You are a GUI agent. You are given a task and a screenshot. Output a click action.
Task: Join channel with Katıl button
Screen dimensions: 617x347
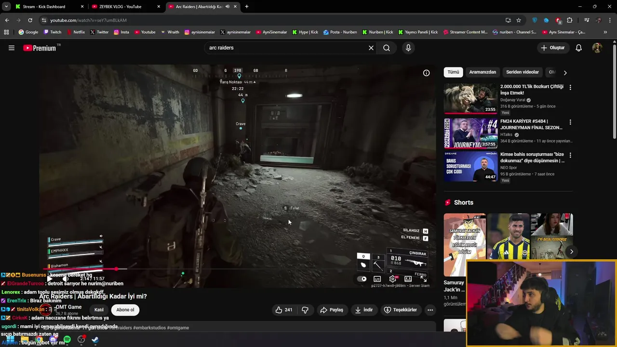(99, 310)
